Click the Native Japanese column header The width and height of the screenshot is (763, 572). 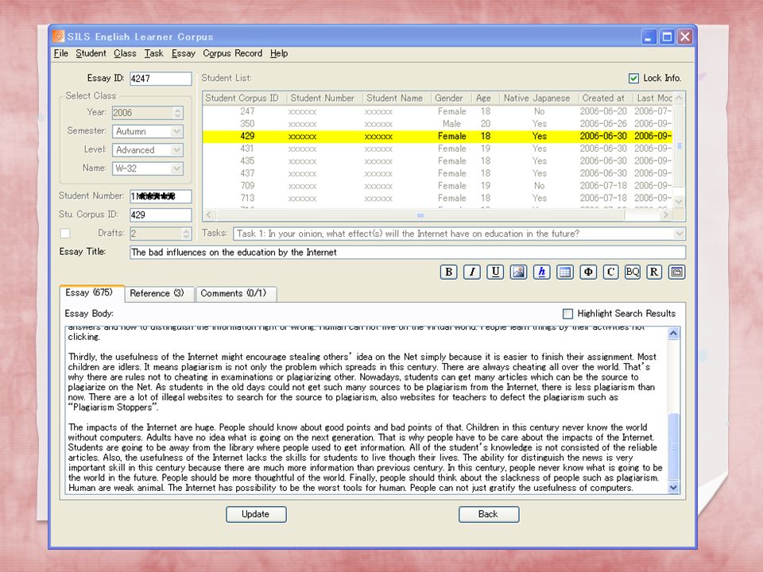tap(539, 99)
